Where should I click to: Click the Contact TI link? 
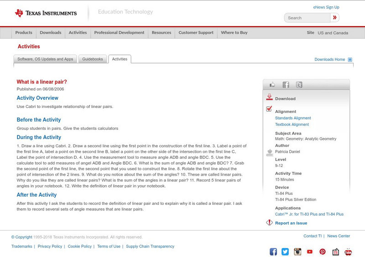(313, 236)
